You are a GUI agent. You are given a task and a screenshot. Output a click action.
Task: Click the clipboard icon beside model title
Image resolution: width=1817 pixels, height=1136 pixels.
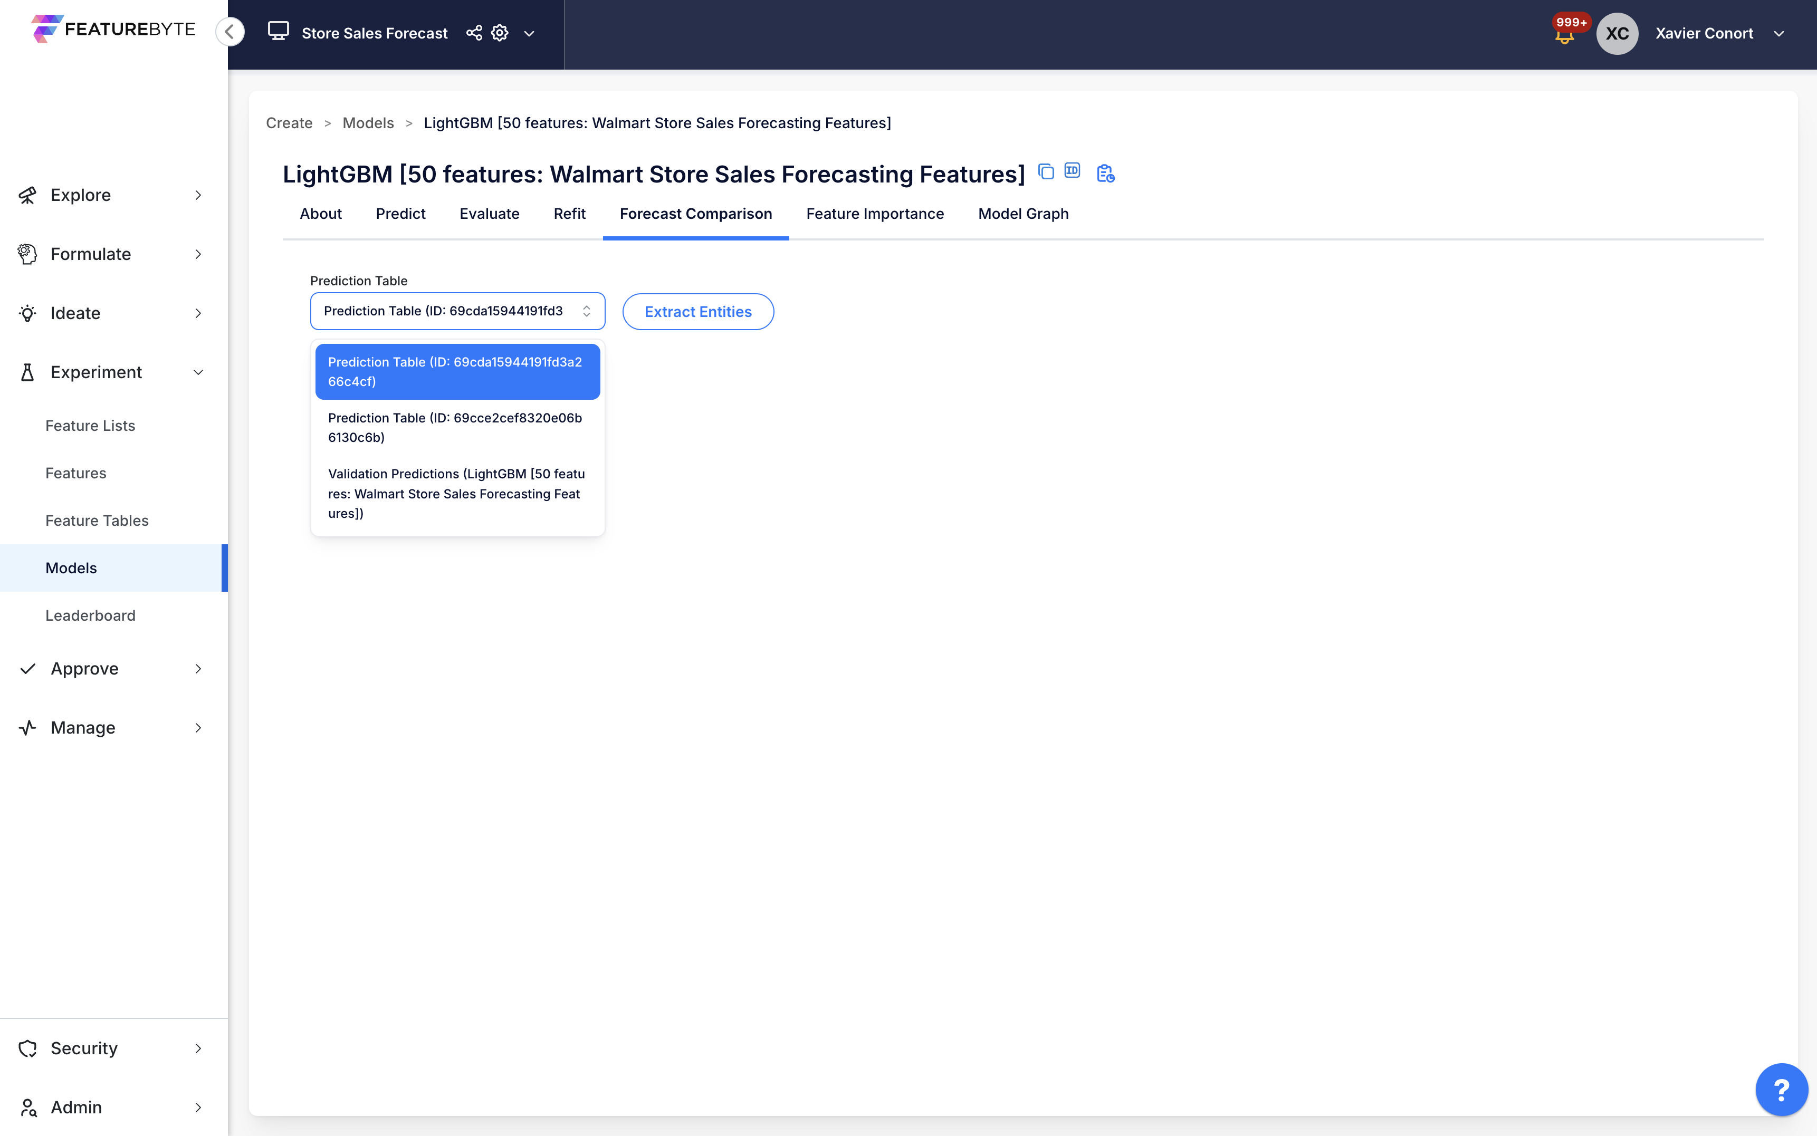click(1105, 174)
